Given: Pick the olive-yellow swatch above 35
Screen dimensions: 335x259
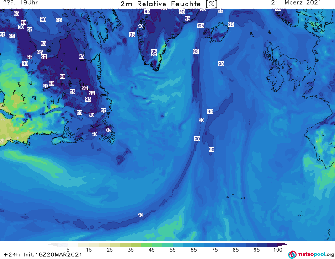Looking at the screenshot, I should point(125,244).
